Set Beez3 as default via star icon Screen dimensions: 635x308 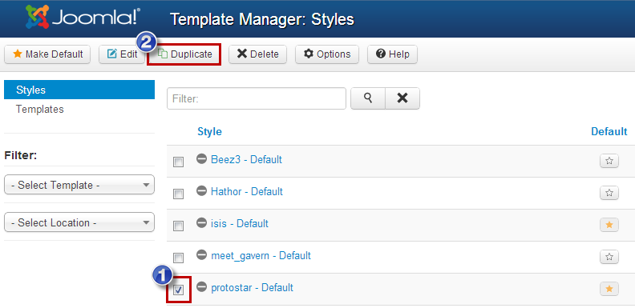(609, 161)
